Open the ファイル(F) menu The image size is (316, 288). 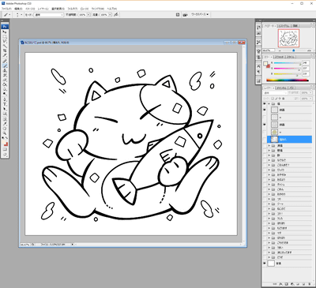tap(6, 9)
